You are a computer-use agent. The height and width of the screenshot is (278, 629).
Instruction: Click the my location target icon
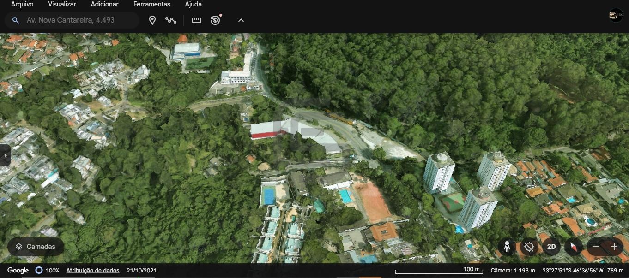[529, 247]
